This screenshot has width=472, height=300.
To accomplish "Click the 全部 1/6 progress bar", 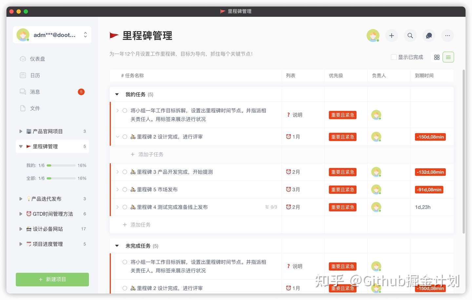I will point(61,178).
